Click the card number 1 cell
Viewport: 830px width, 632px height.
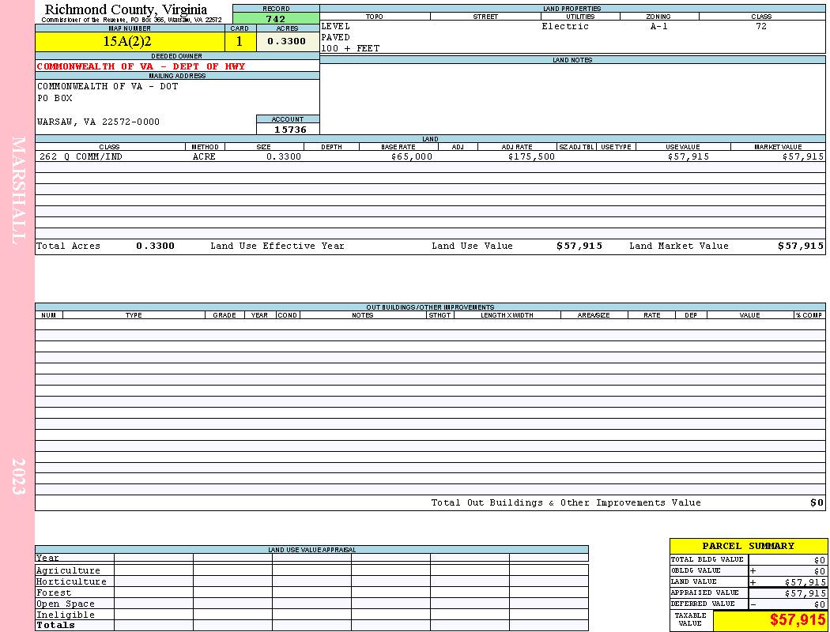pos(240,42)
